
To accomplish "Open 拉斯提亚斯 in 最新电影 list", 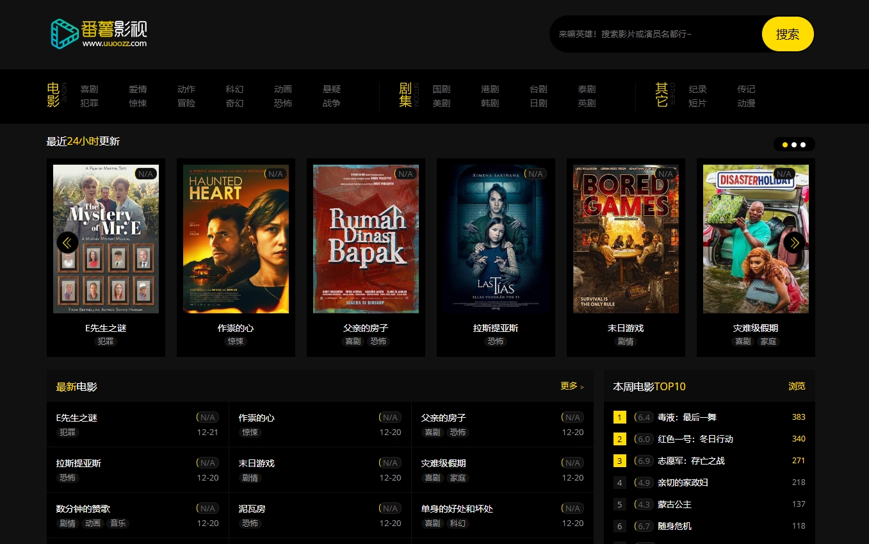I will coord(79,463).
